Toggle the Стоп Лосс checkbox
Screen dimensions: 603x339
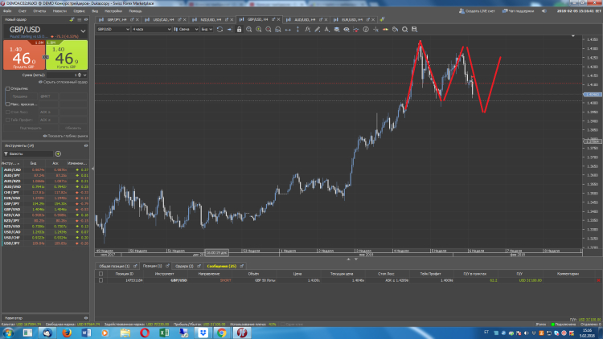8,112
